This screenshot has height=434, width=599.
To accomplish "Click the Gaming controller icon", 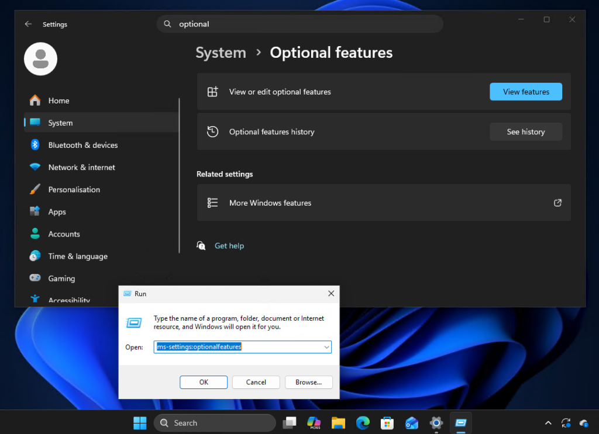I will tap(35, 277).
